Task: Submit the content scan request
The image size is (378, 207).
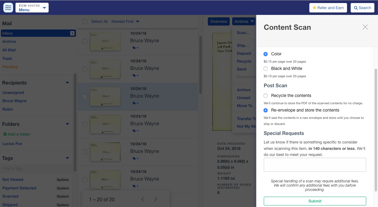Action: [x=315, y=201]
